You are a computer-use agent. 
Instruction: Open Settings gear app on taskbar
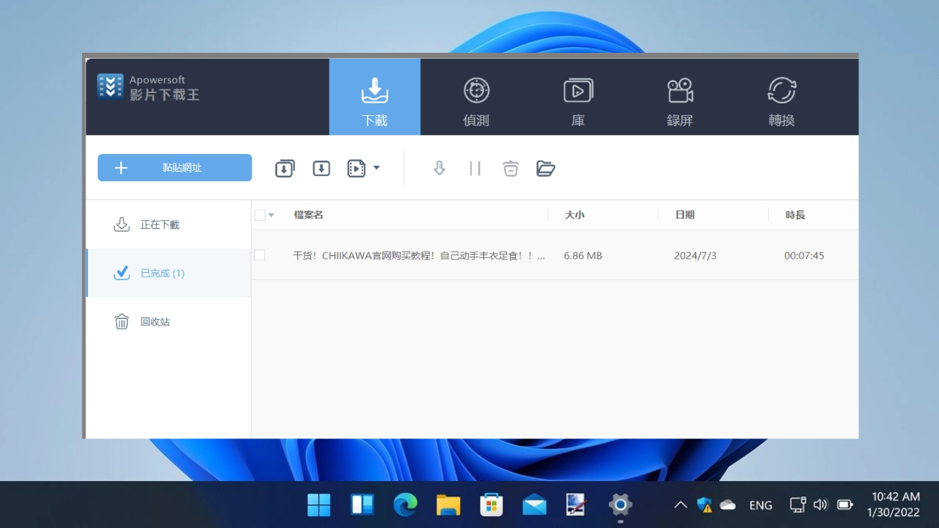621,505
